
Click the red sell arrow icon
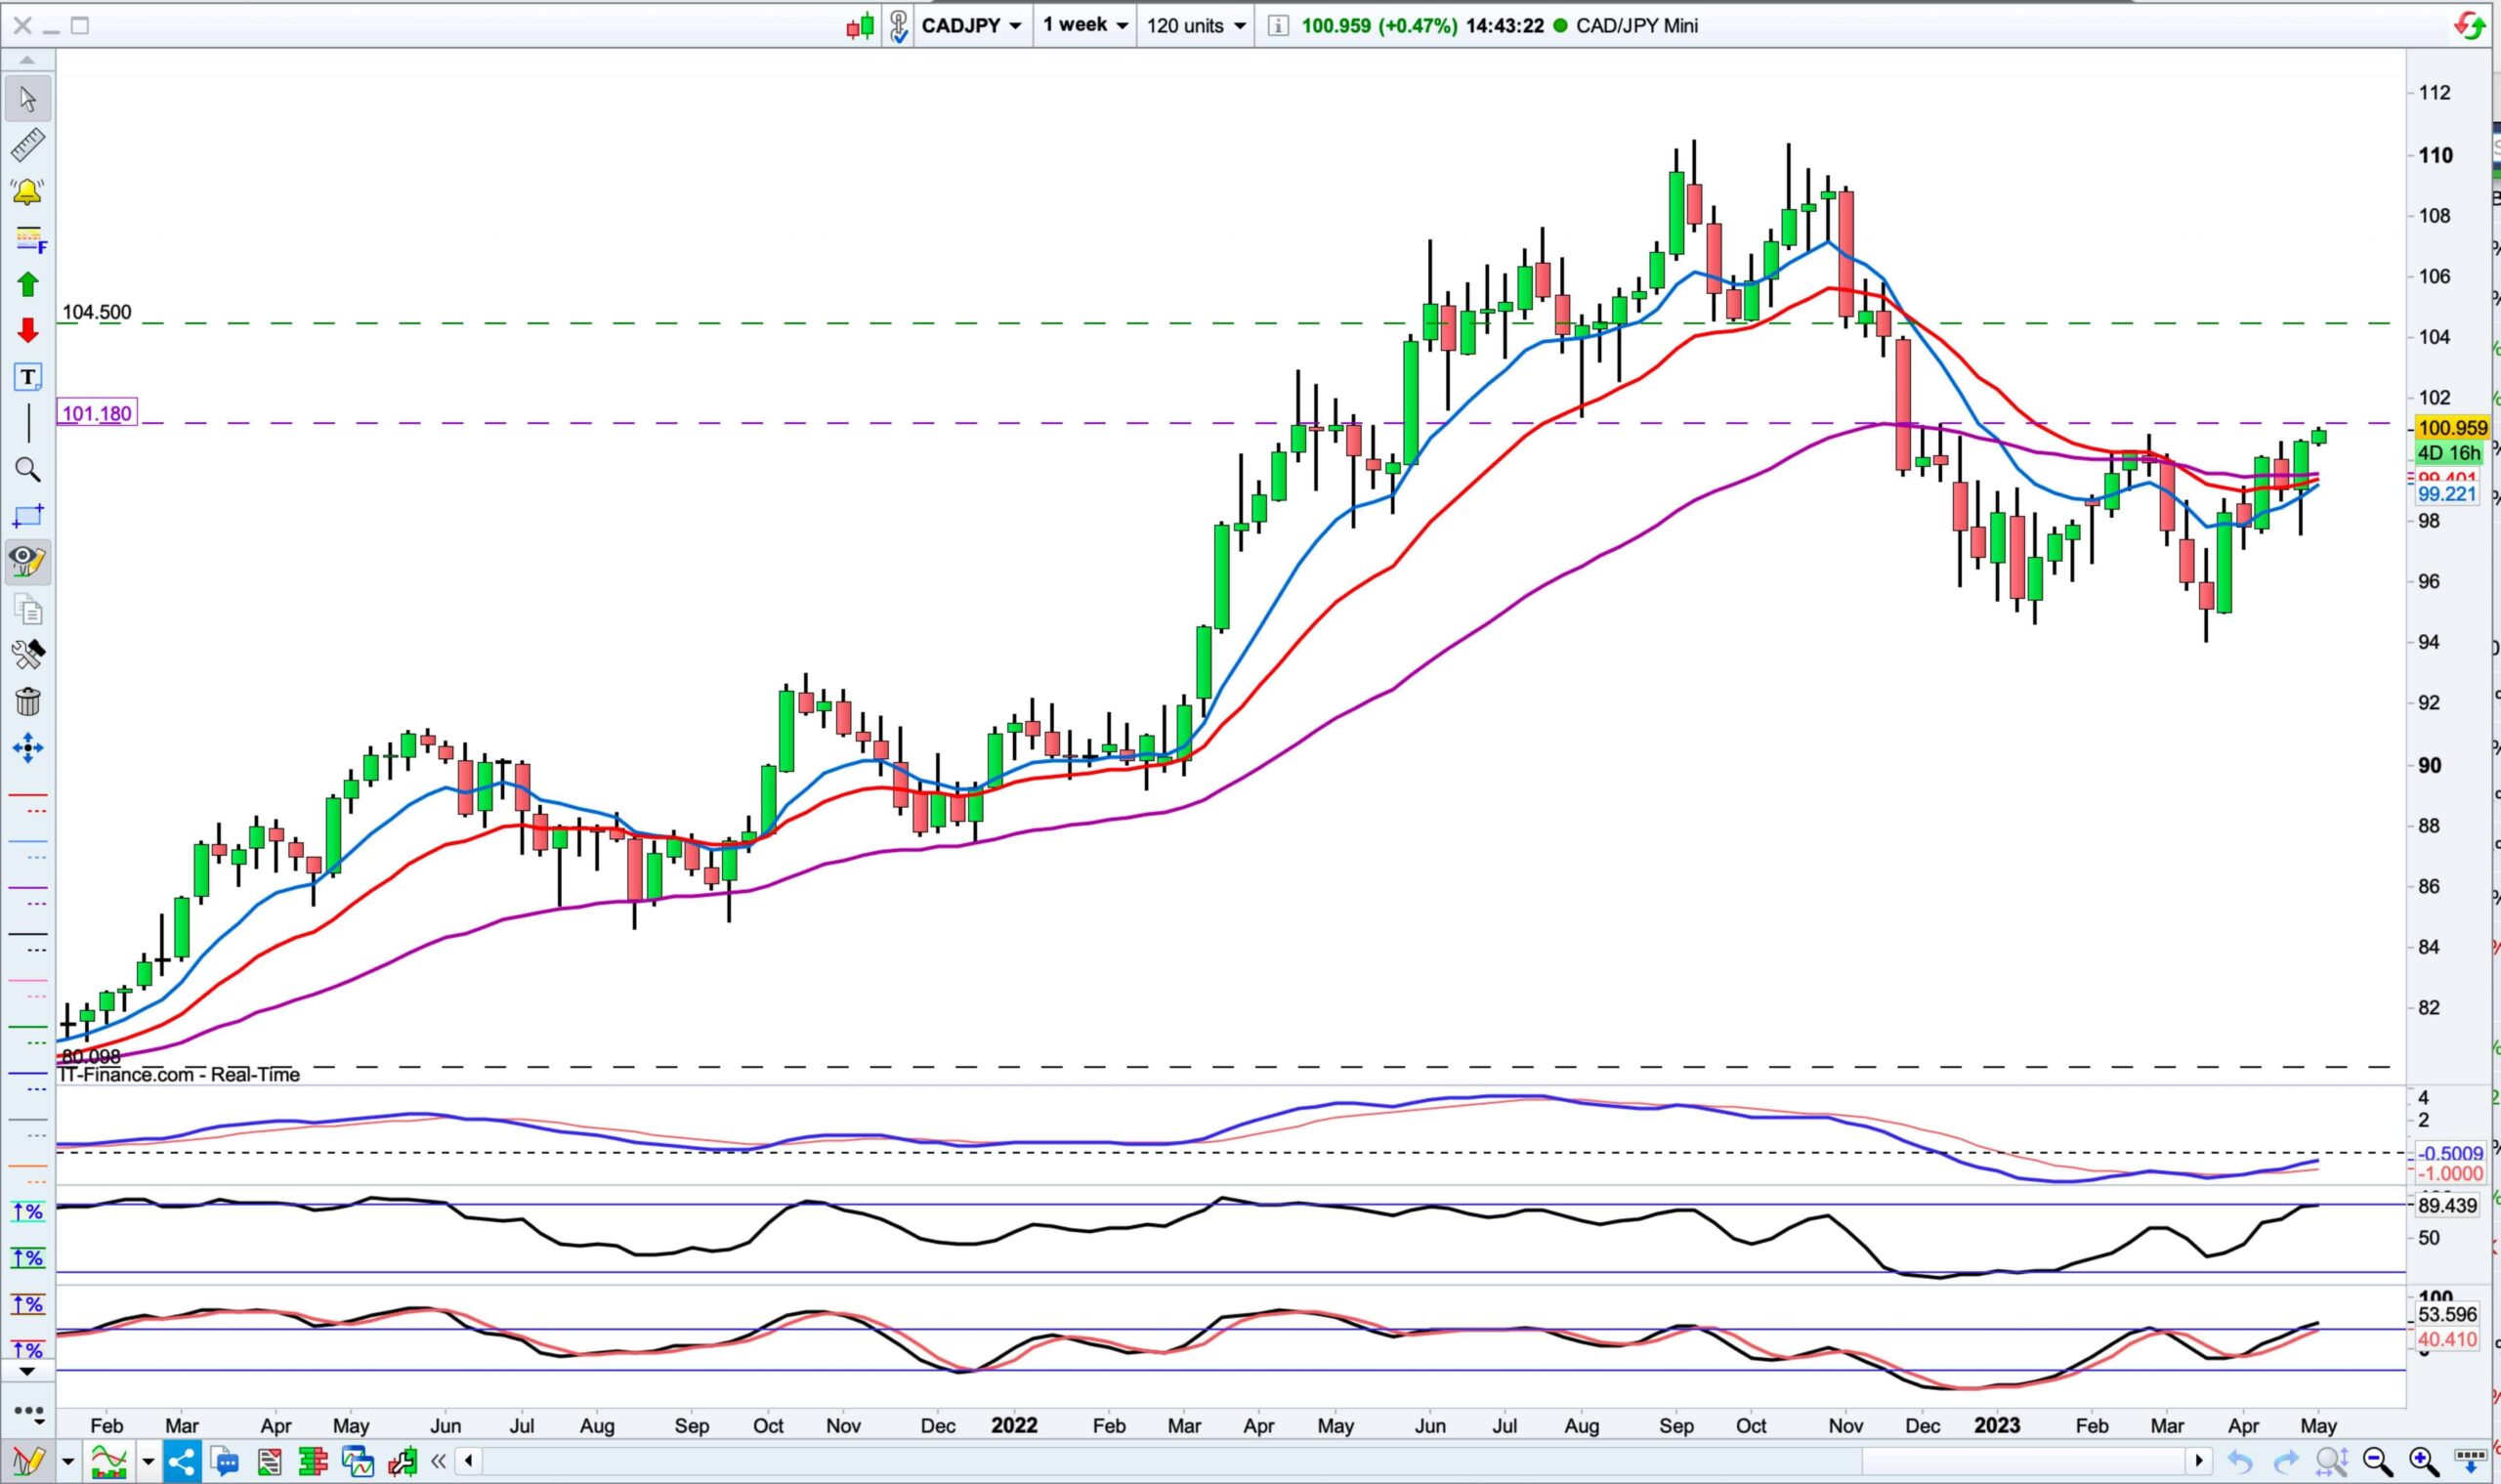click(27, 331)
